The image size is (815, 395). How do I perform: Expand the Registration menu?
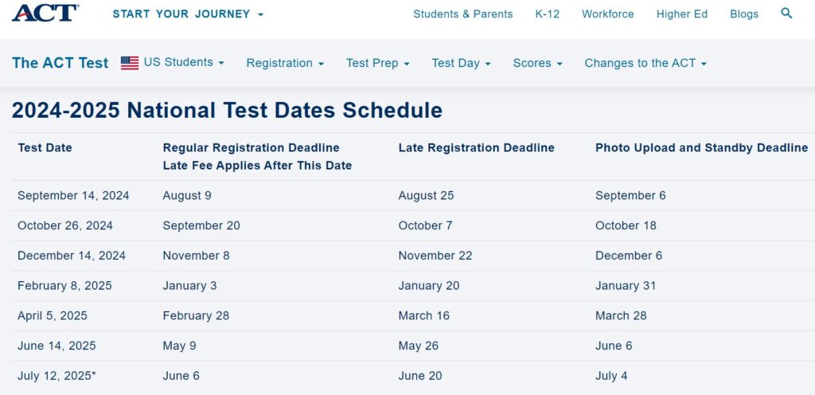pos(285,63)
